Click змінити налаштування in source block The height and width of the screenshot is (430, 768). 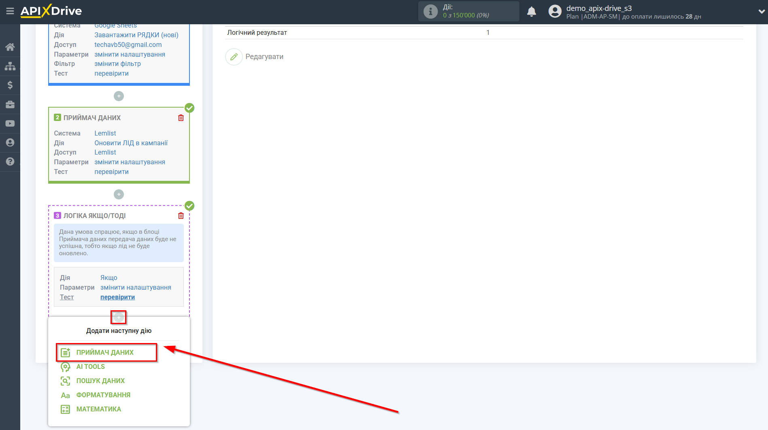tap(130, 54)
